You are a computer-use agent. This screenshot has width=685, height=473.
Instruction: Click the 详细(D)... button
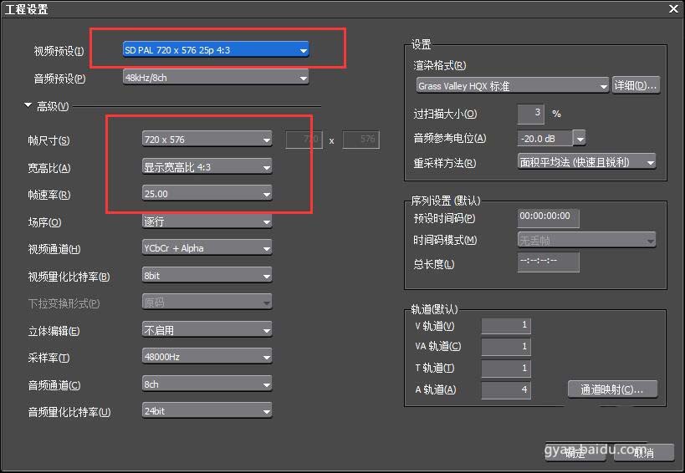pyautogui.click(x=636, y=85)
